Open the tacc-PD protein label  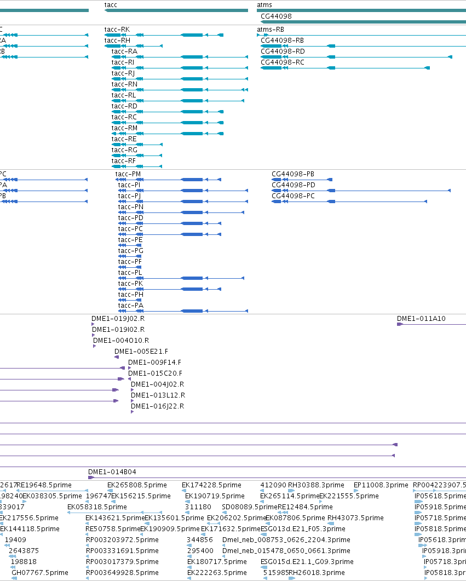pos(131,217)
